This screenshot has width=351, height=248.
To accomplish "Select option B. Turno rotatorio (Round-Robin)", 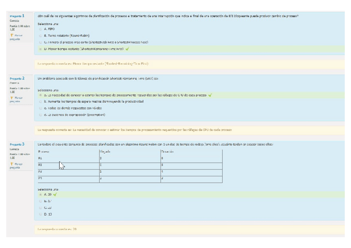I will pyautogui.click(x=41, y=36).
